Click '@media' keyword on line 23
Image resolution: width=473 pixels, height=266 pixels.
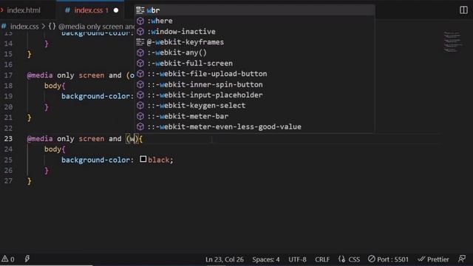39,139
